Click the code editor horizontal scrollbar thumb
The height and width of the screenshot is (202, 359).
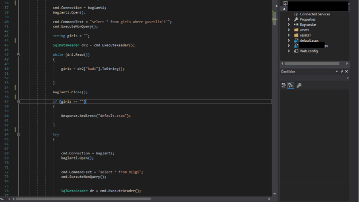pos(83,199)
